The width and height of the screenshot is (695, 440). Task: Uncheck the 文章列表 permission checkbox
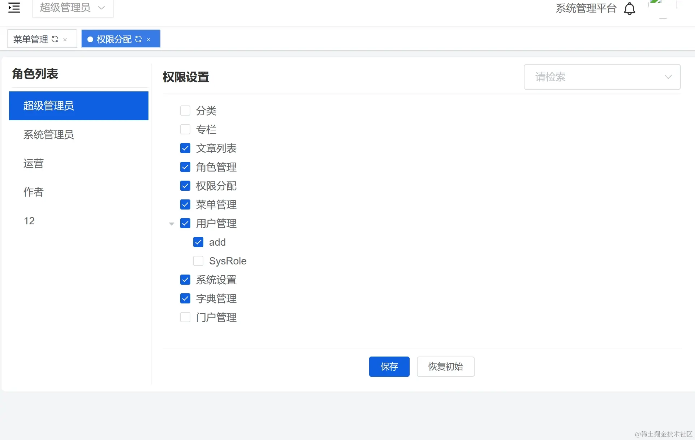pos(185,148)
